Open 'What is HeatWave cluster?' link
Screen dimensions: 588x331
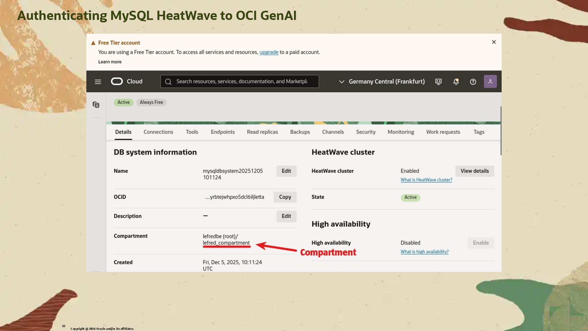pos(426,180)
